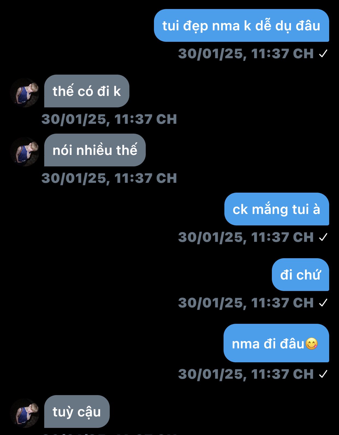
Task: Click the sent checkmark under "ck mắng tui à"
Action: [x=323, y=237]
